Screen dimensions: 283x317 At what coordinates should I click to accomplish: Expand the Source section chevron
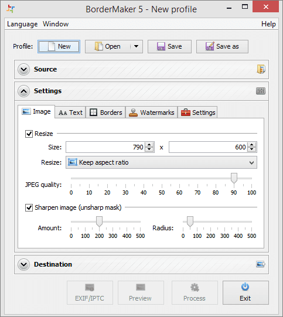click(23, 69)
